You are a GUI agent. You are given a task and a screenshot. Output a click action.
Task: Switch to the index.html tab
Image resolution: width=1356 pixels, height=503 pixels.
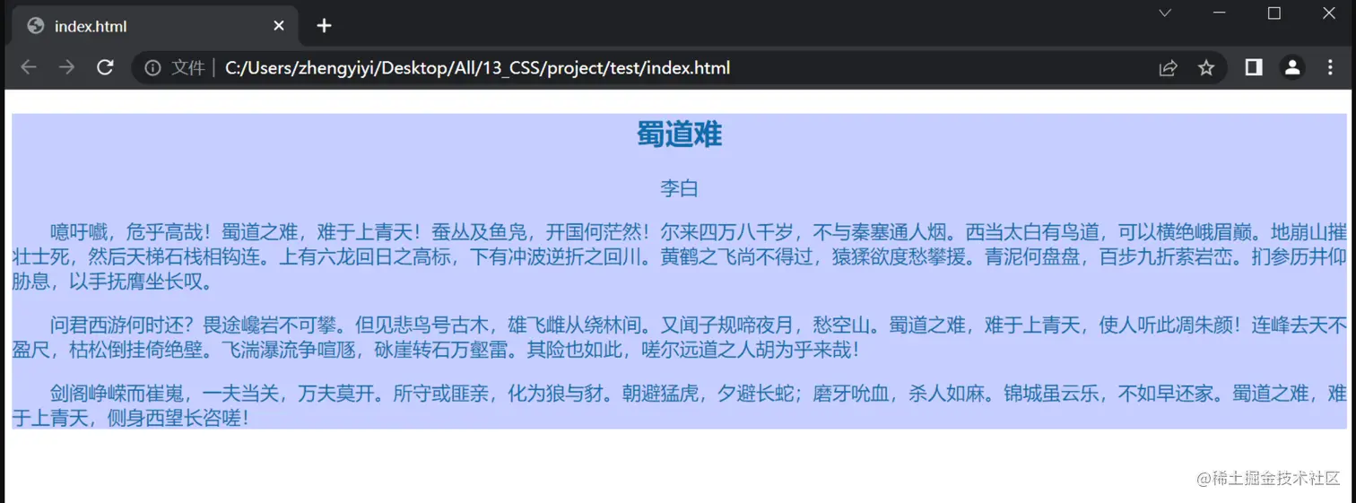[154, 26]
